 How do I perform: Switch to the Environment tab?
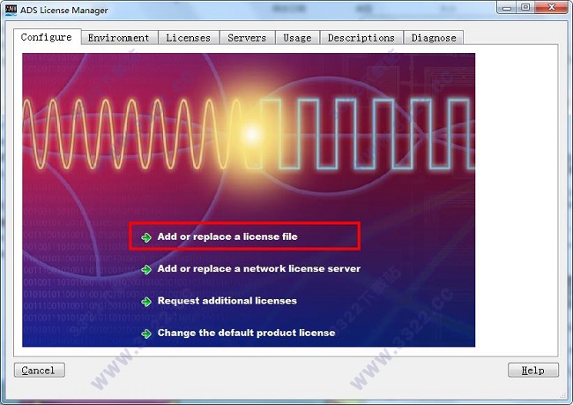click(x=119, y=38)
